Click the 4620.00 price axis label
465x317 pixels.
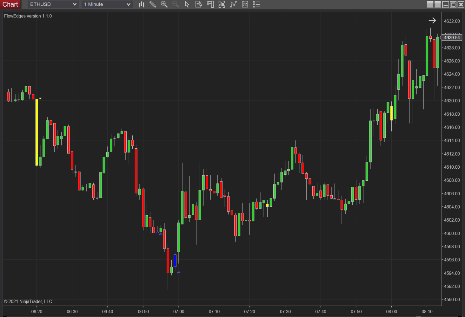(x=452, y=101)
